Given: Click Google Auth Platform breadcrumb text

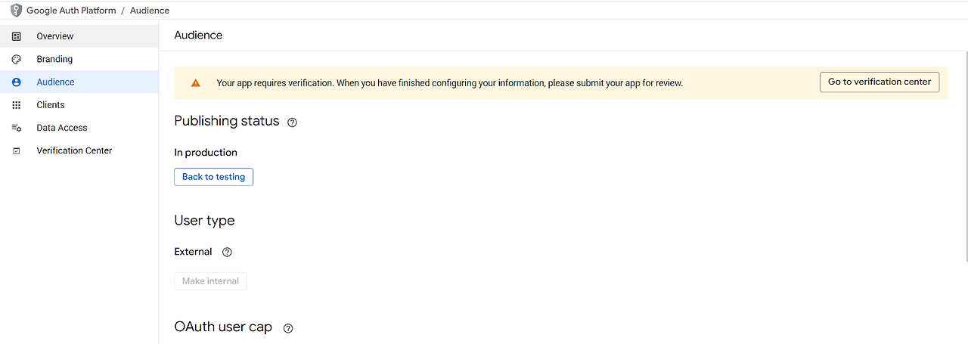Looking at the screenshot, I should coord(71,11).
